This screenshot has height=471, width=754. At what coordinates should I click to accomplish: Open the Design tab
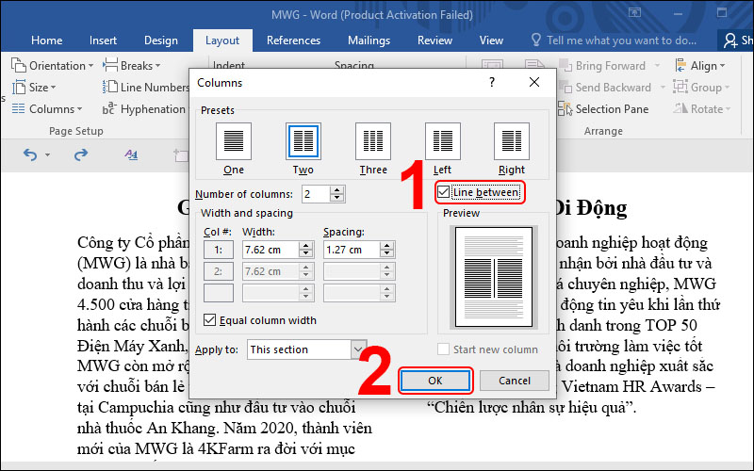coord(160,41)
